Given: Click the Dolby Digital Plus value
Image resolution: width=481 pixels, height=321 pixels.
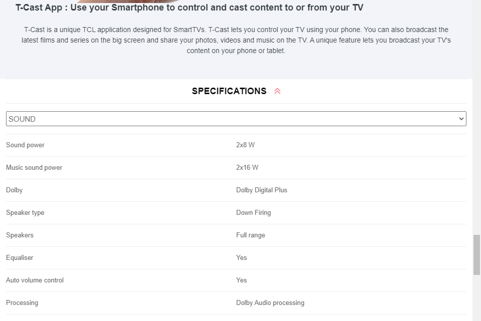Looking at the screenshot, I should 262,190.
